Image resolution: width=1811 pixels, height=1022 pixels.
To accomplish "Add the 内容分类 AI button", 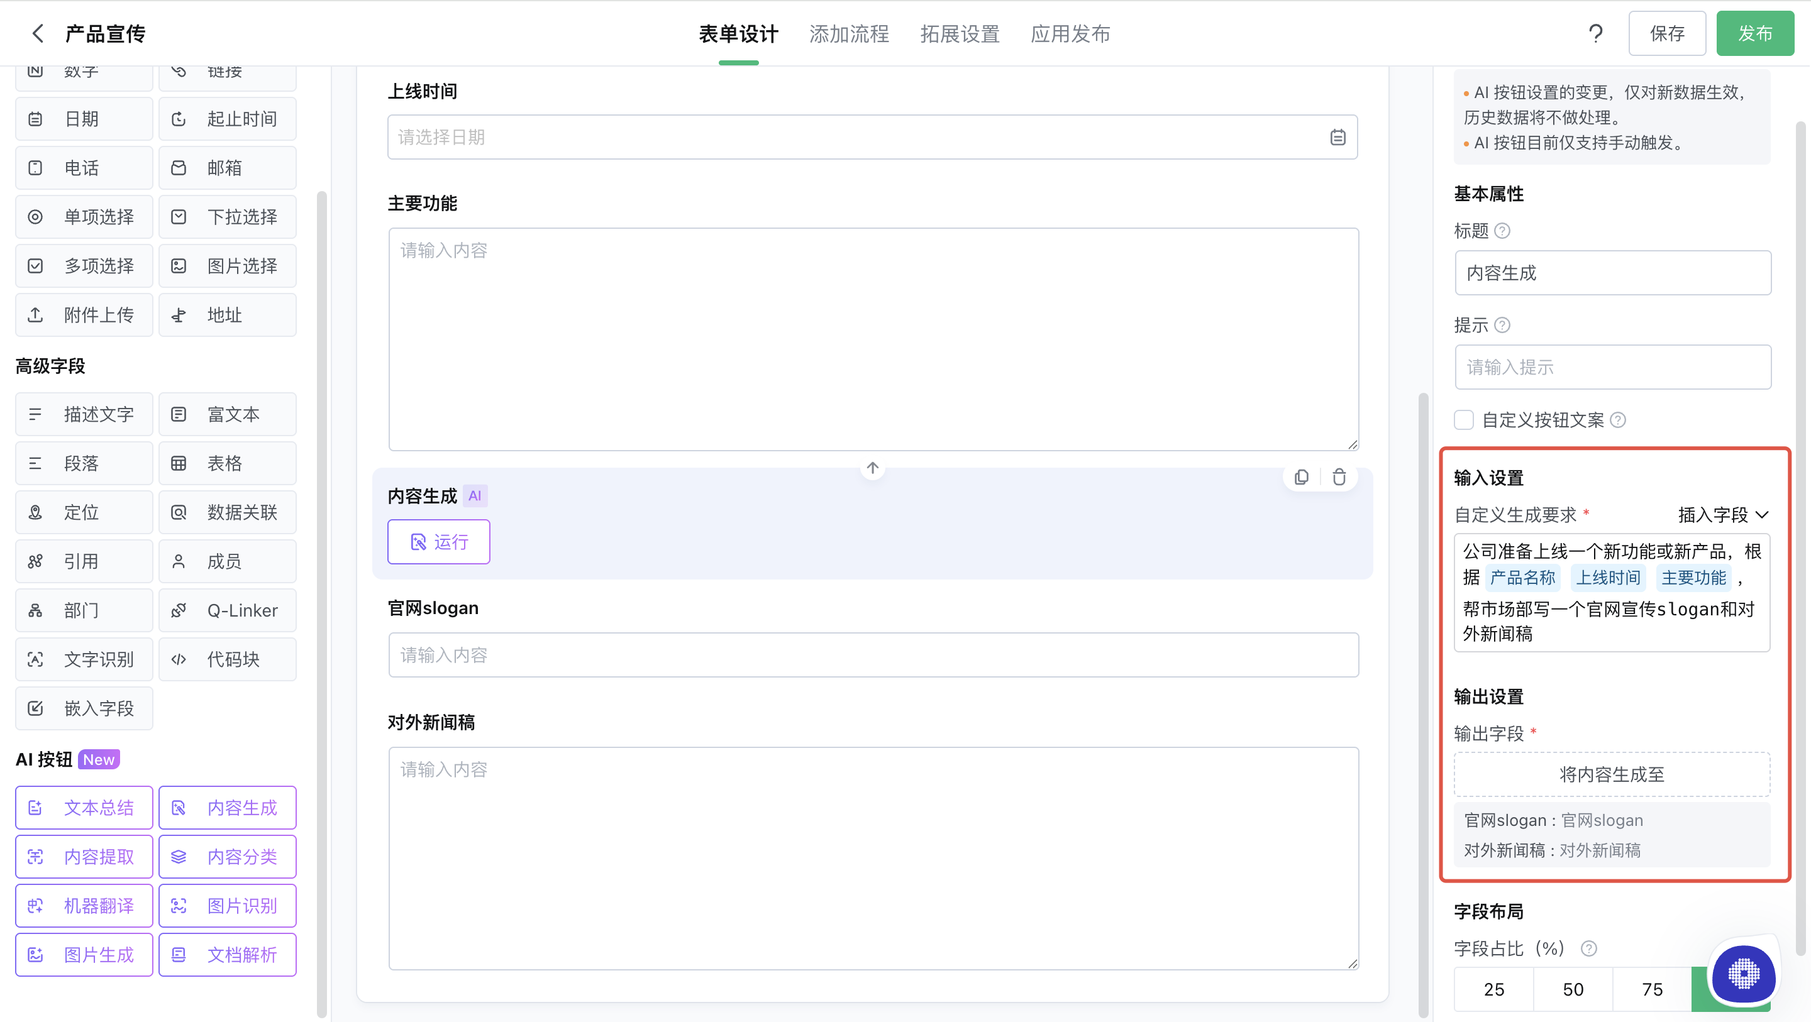I will (227, 856).
